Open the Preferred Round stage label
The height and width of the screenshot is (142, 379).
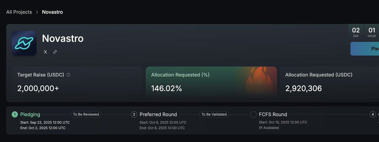(x=158, y=115)
